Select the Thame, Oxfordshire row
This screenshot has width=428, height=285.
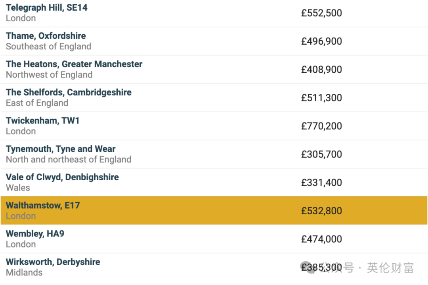pyautogui.click(x=214, y=41)
